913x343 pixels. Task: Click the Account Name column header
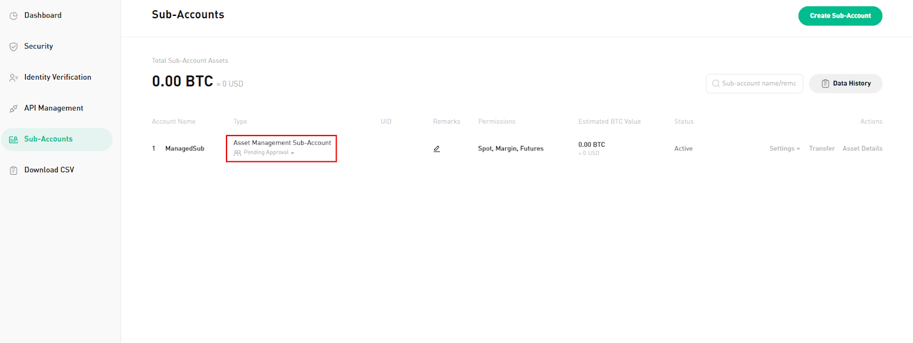(173, 121)
